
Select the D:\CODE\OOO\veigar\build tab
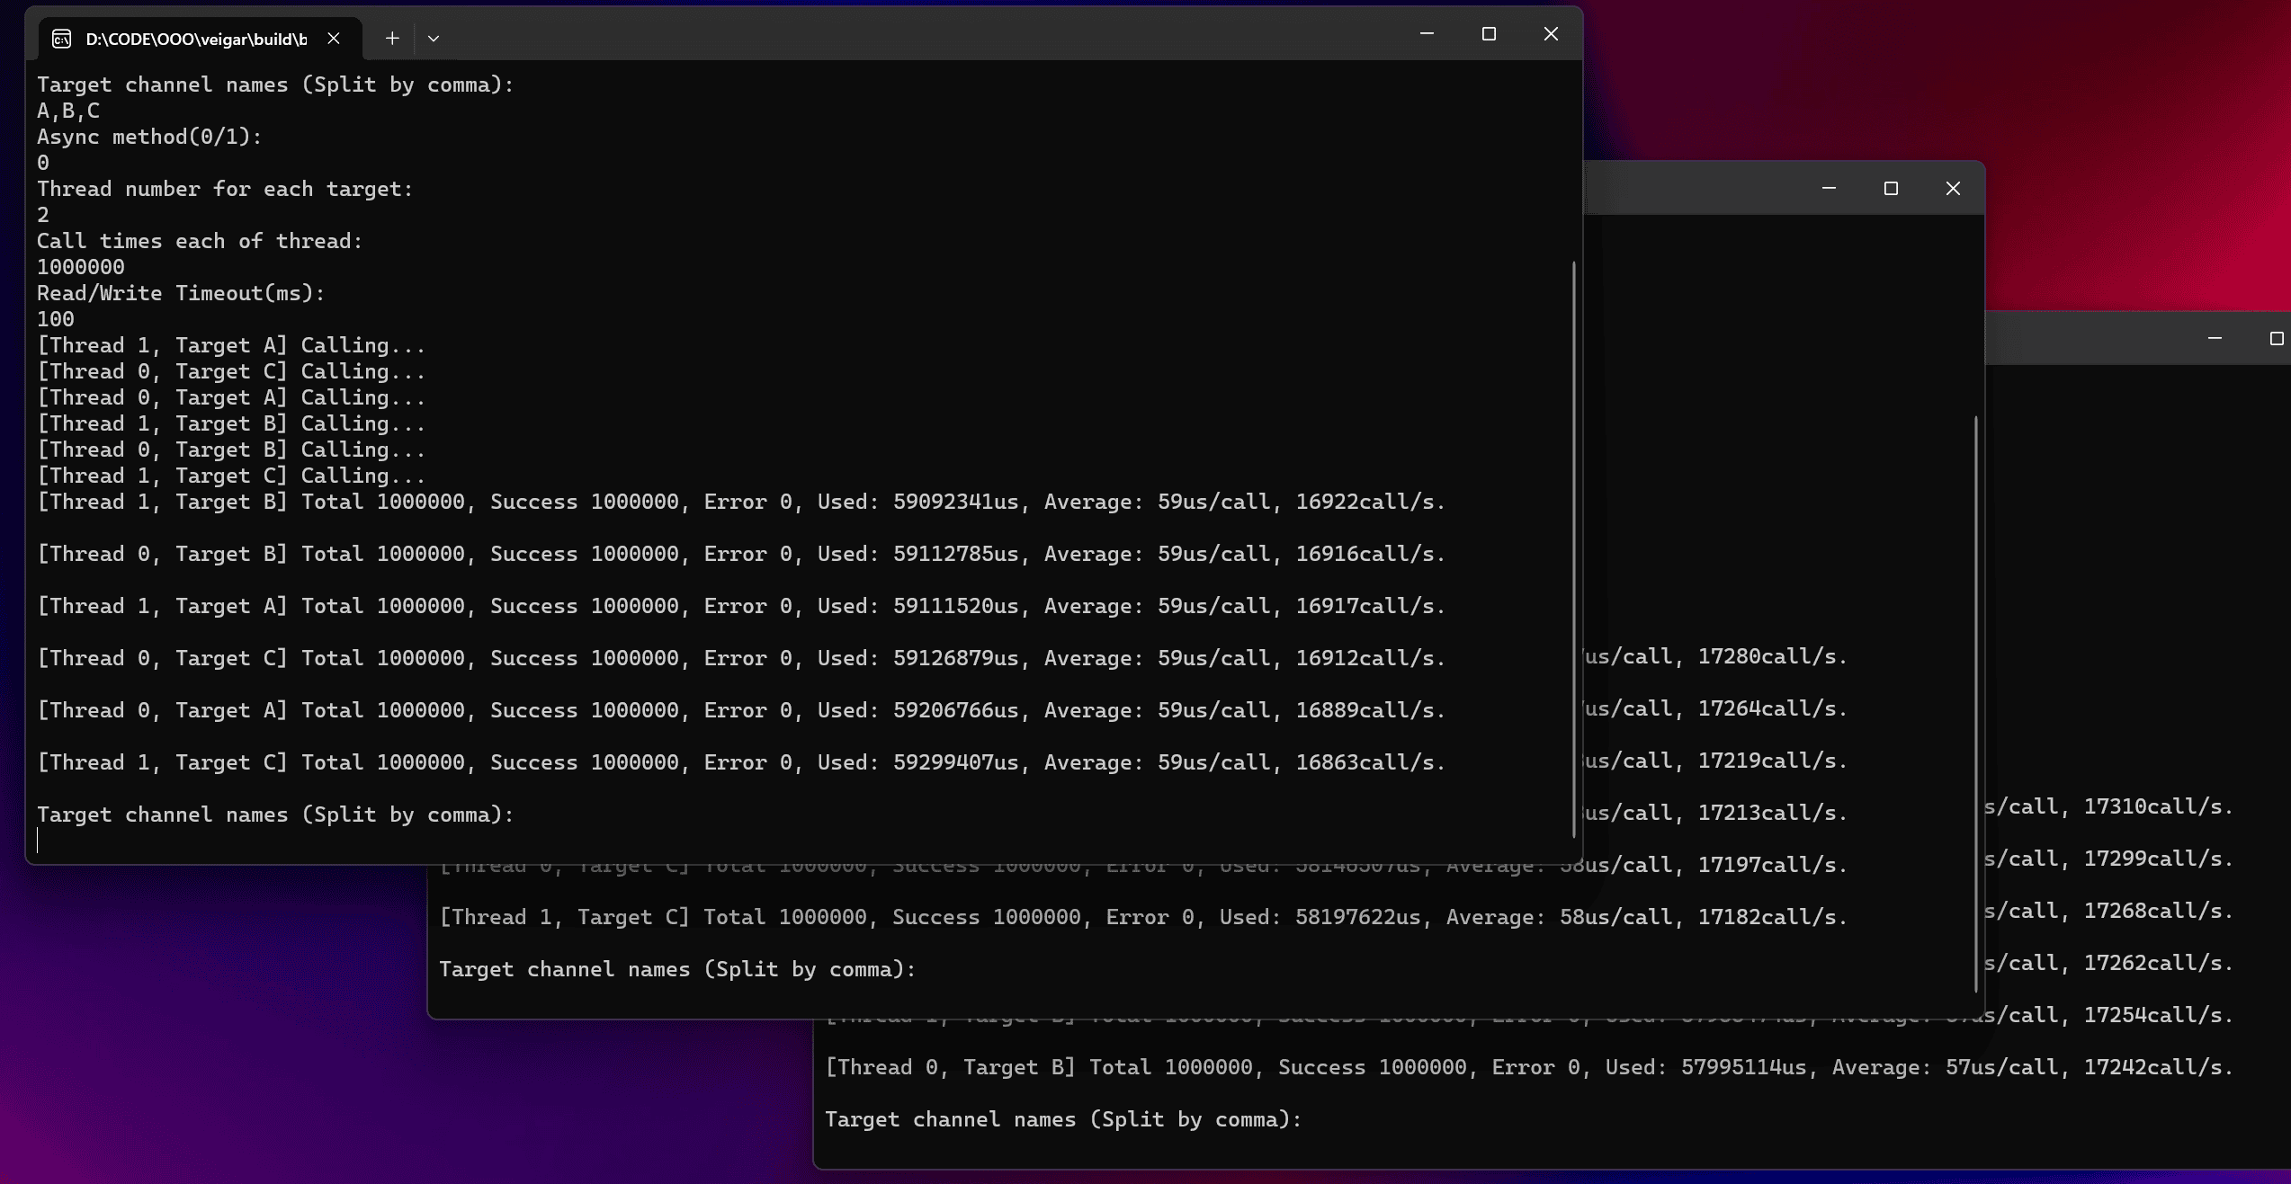pos(196,39)
